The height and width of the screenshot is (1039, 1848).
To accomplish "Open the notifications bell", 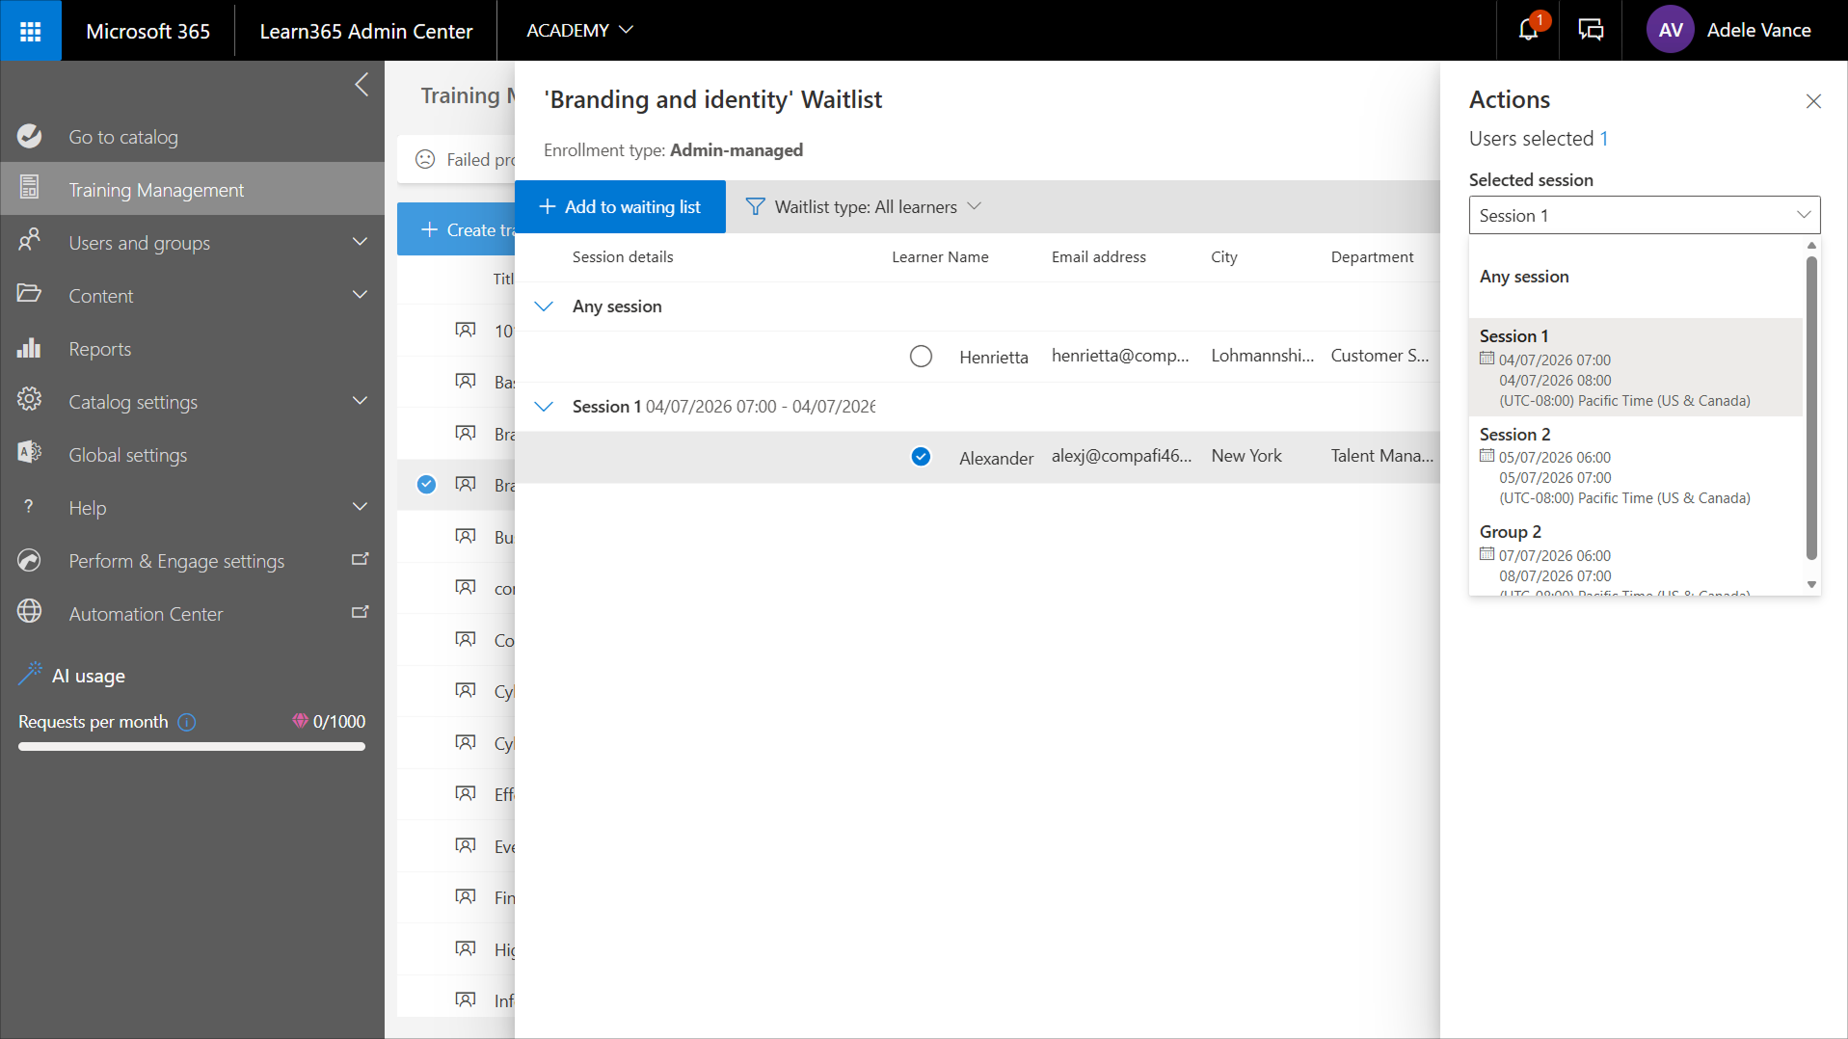I will click(1528, 31).
